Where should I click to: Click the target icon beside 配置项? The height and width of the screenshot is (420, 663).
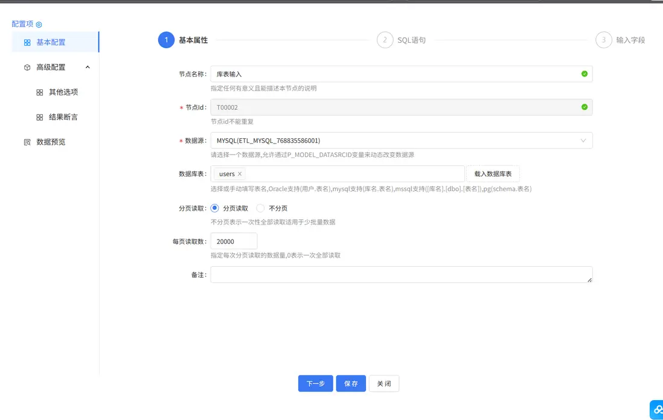(x=39, y=24)
